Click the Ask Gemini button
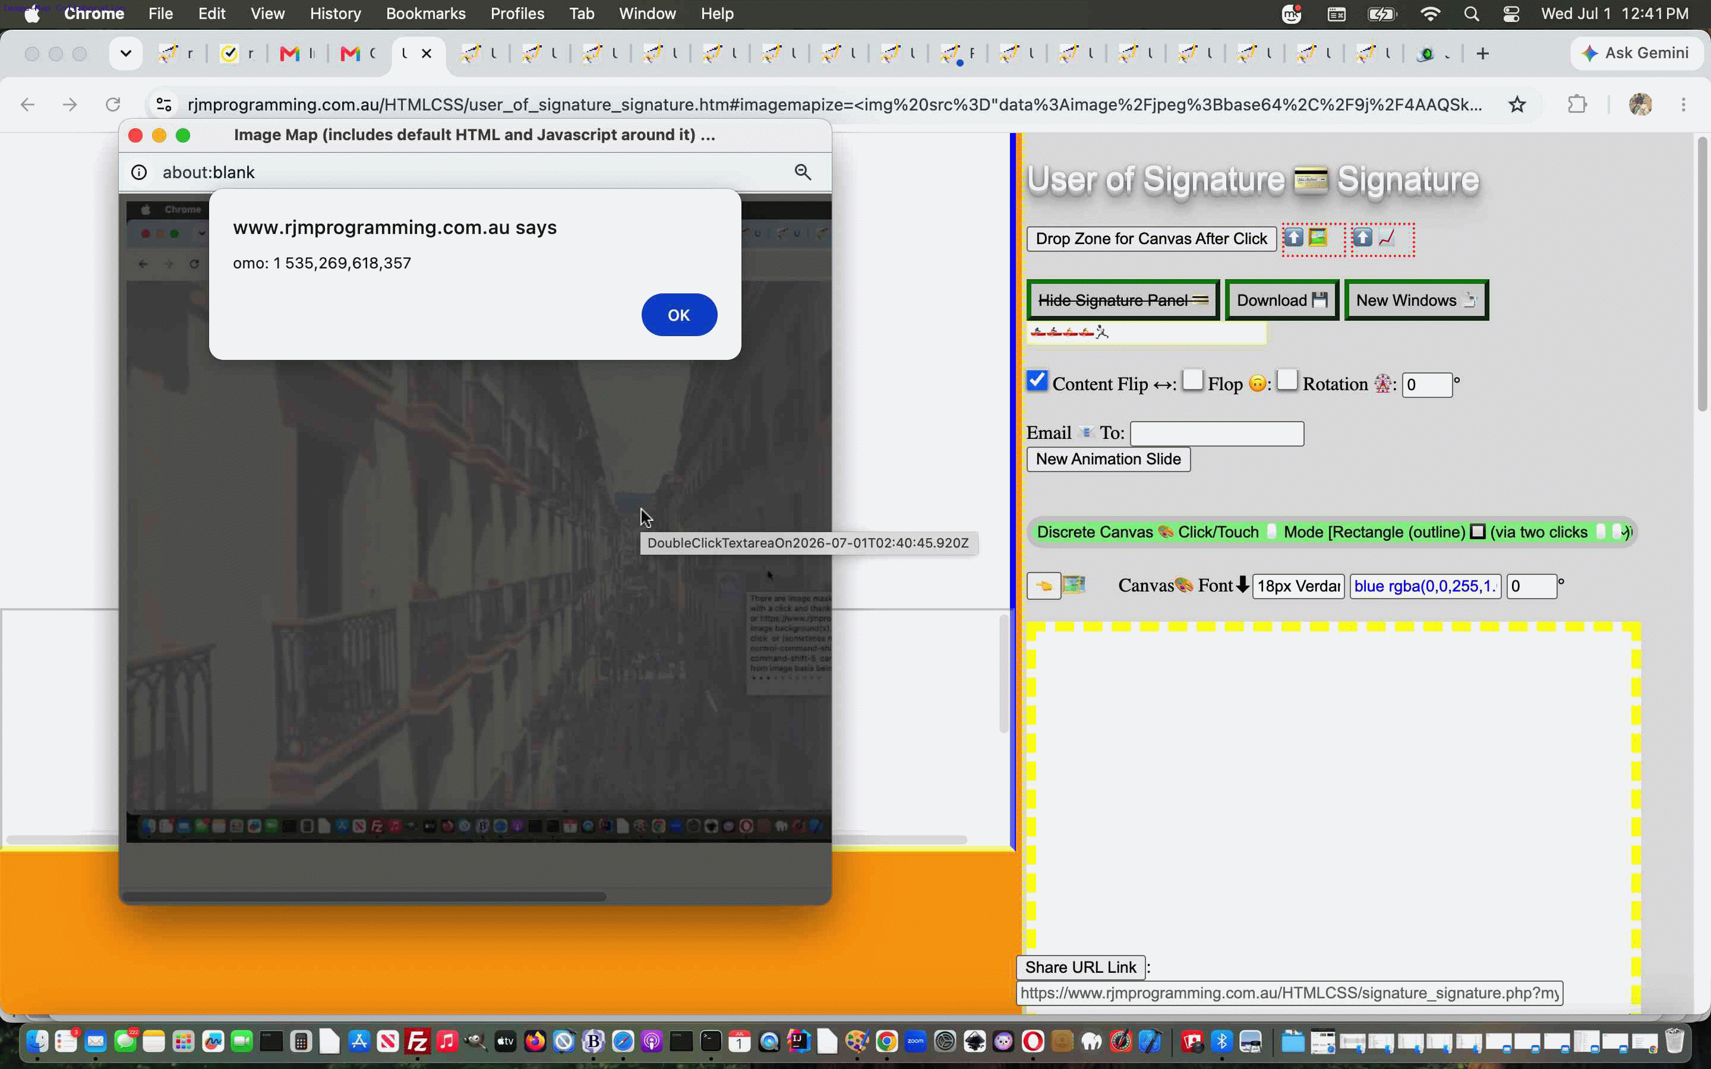Viewport: 1711px width, 1069px height. pyautogui.click(x=1636, y=53)
